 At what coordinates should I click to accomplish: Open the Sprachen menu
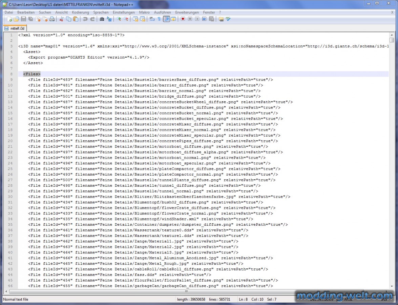tap(101, 12)
